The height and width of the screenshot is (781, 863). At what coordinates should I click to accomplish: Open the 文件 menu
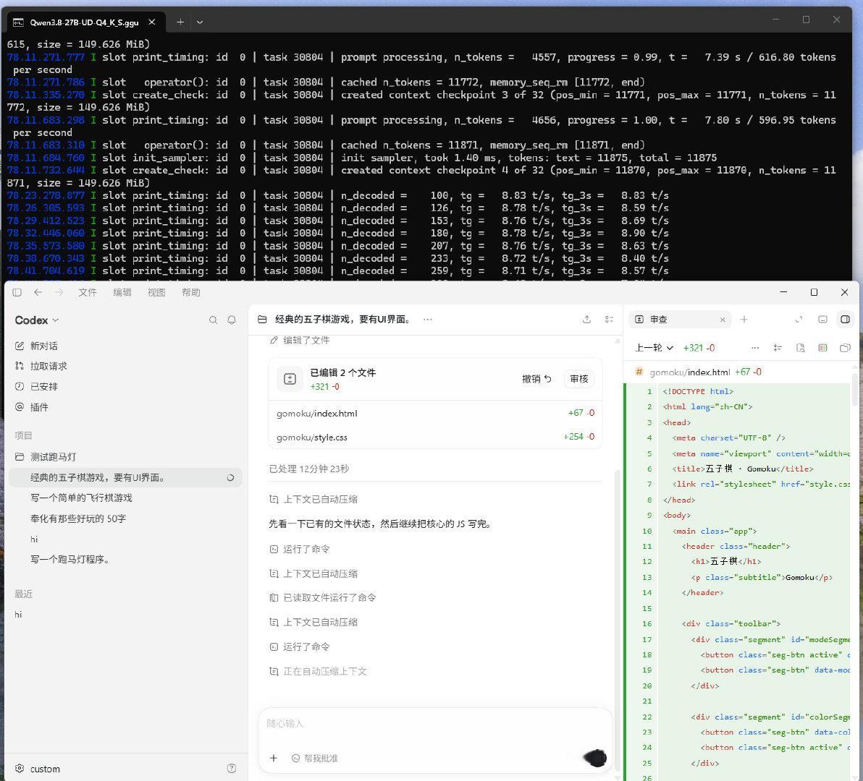87,292
